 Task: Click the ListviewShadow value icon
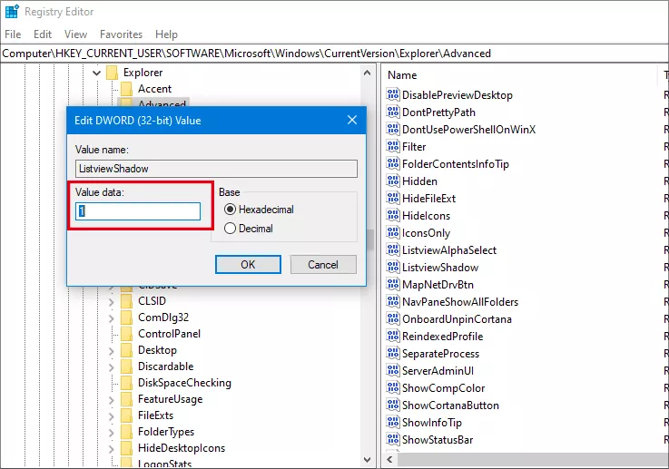tap(392, 267)
